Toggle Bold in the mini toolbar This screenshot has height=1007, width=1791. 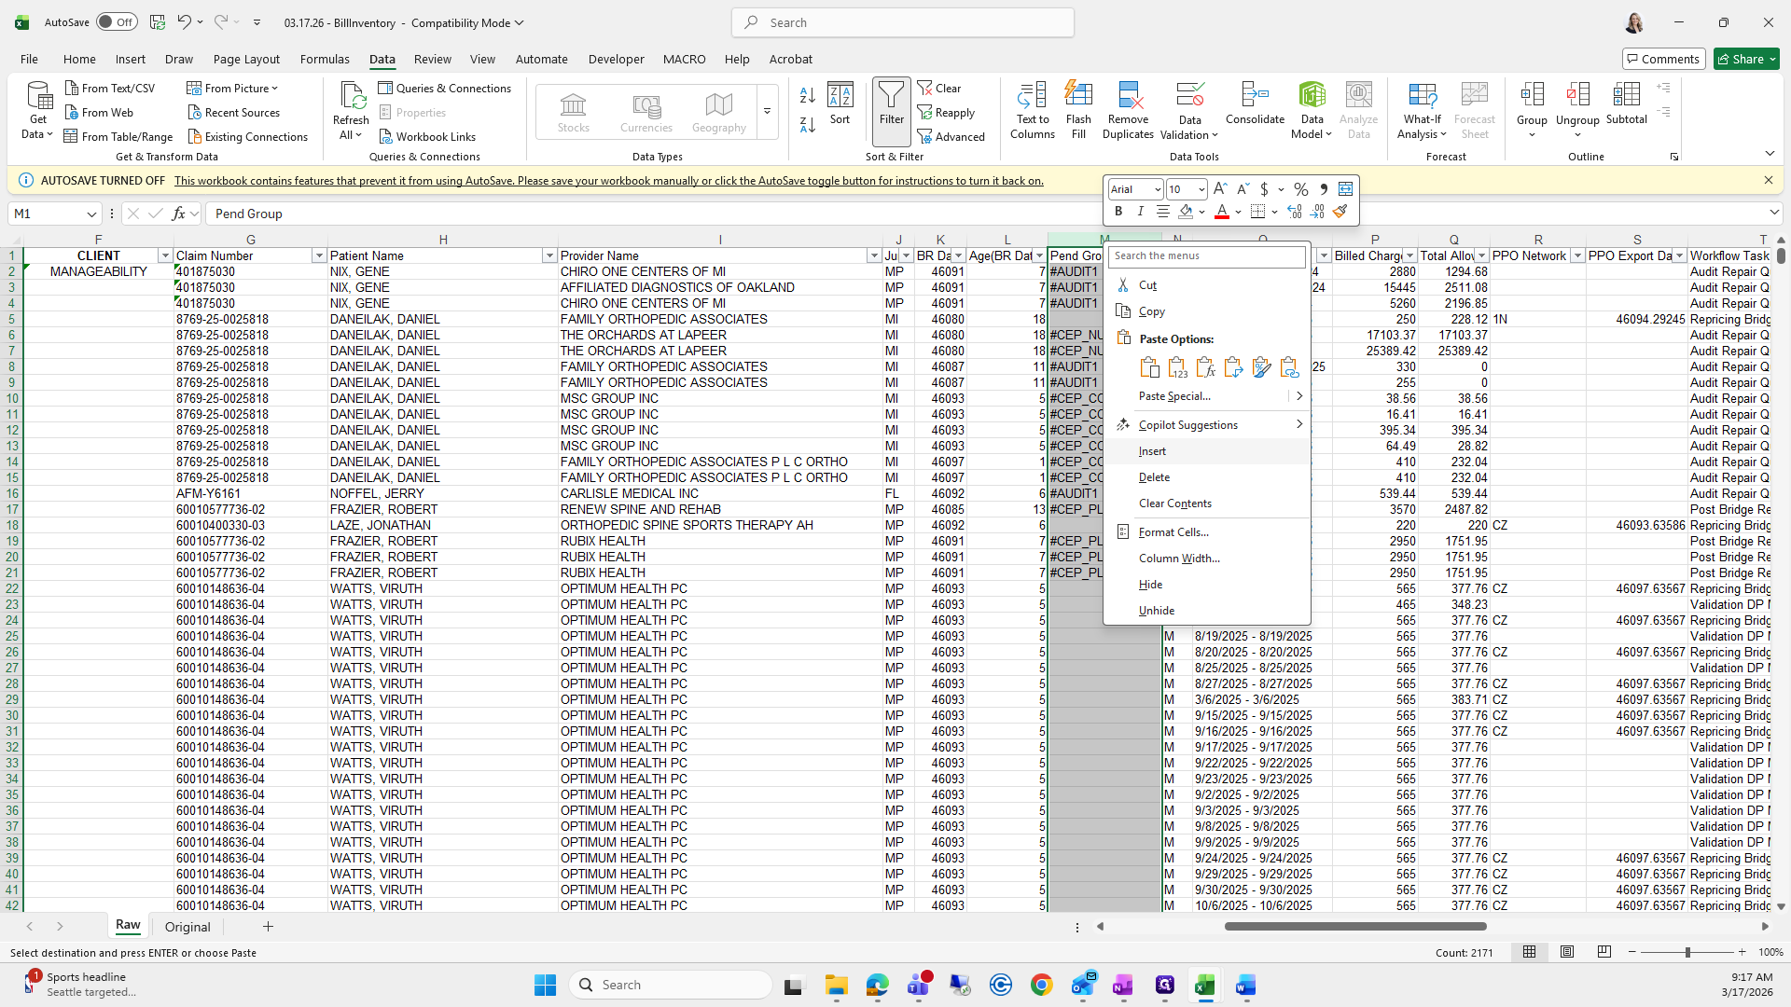coord(1118,212)
